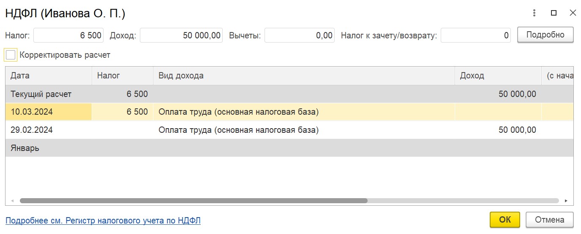581x234 pixels.
Task: Click the Налог input field with 6 500
Action: pyautogui.click(x=68, y=35)
